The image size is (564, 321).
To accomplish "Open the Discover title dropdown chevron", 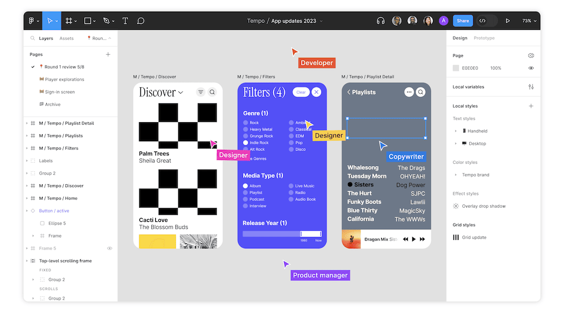I will coord(180,92).
